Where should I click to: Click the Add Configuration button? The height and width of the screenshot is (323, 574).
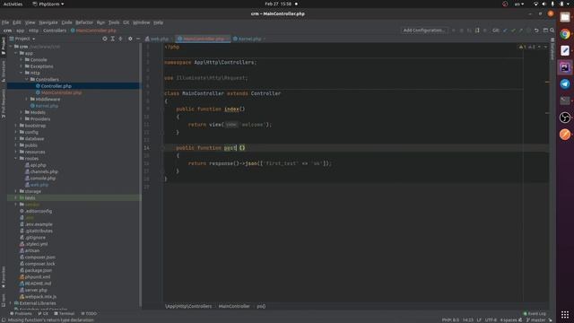click(423, 31)
